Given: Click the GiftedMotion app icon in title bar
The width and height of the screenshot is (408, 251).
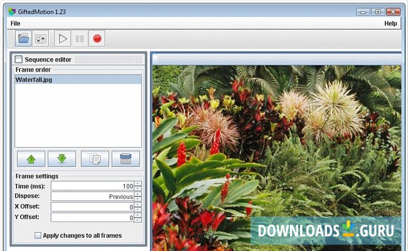Looking at the screenshot, I should click(12, 12).
